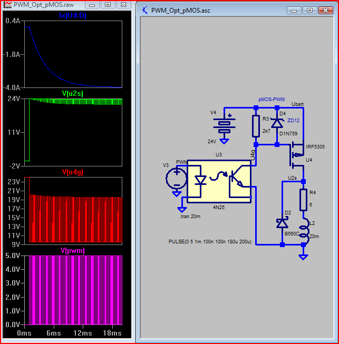Click the 0.4A axis label of current plot

coord(13,21)
